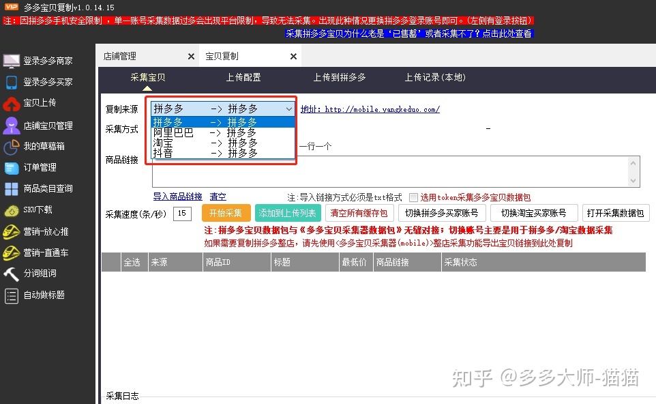Click 打开采集数据包 button

point(615,213)
